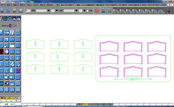
Task: Click the house home icon
Action: 21,10
